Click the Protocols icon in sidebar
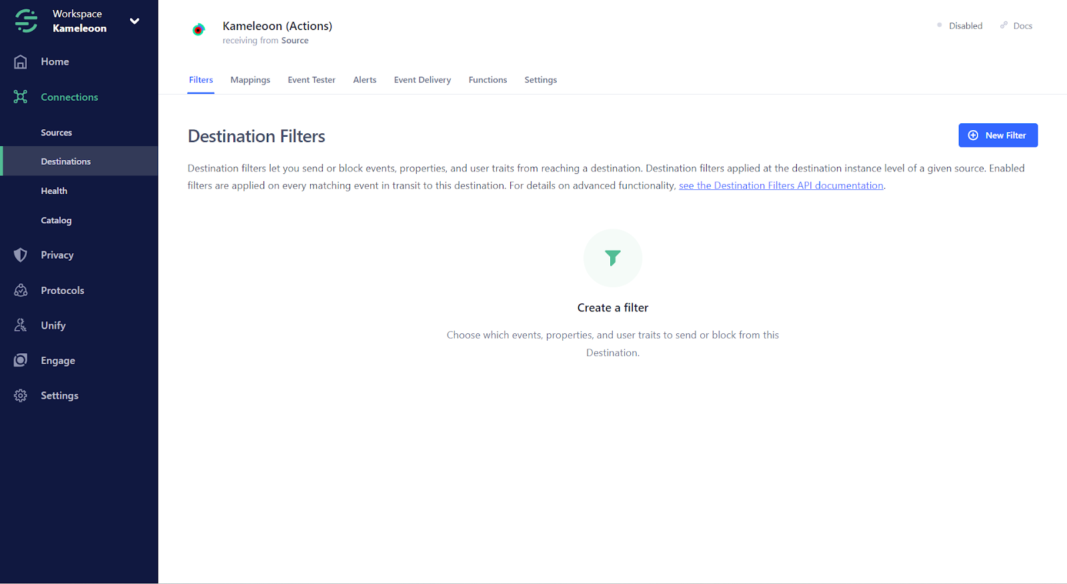Screen dimensions: 1067x584 (21, 291)
